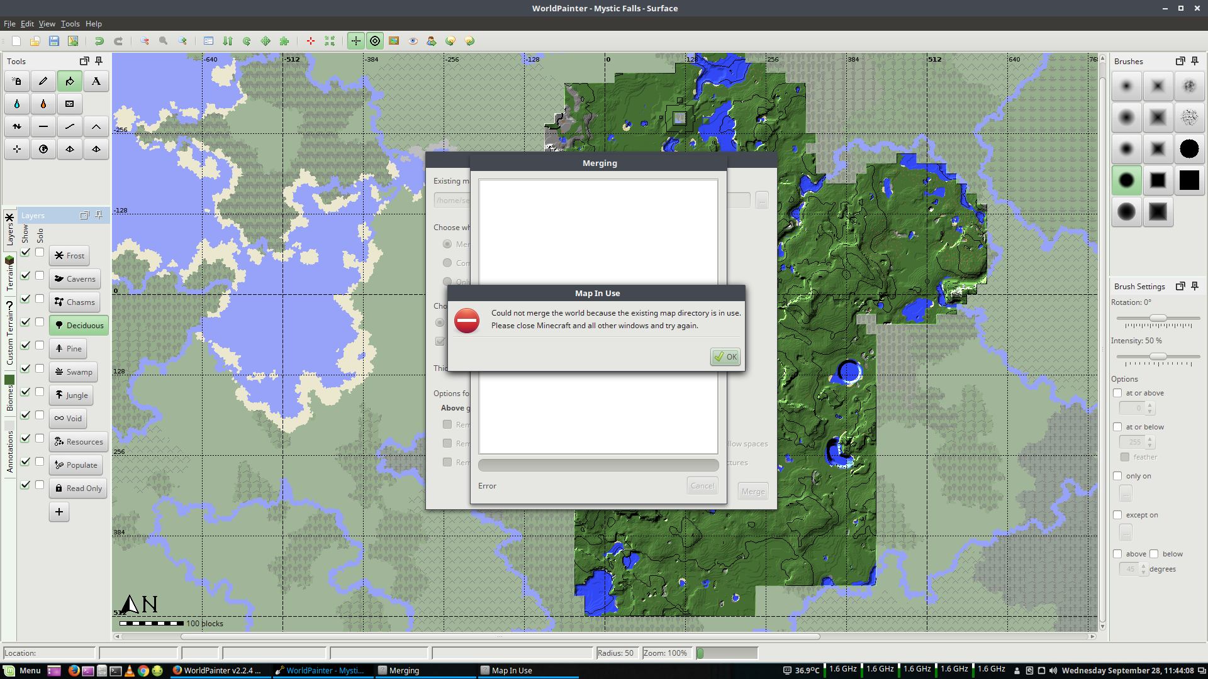This screenshot has width=1208, height=679.
Task: Click inside the Zoom percentage field
Action: coord(666,653)
